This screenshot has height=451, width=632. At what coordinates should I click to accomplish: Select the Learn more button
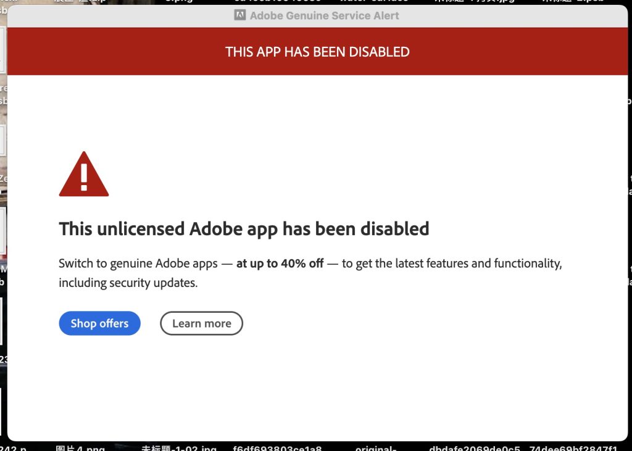[202, 323]
